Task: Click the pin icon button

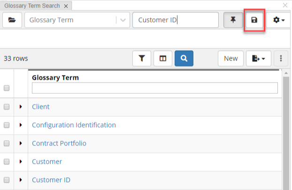Action: point(233,20)
